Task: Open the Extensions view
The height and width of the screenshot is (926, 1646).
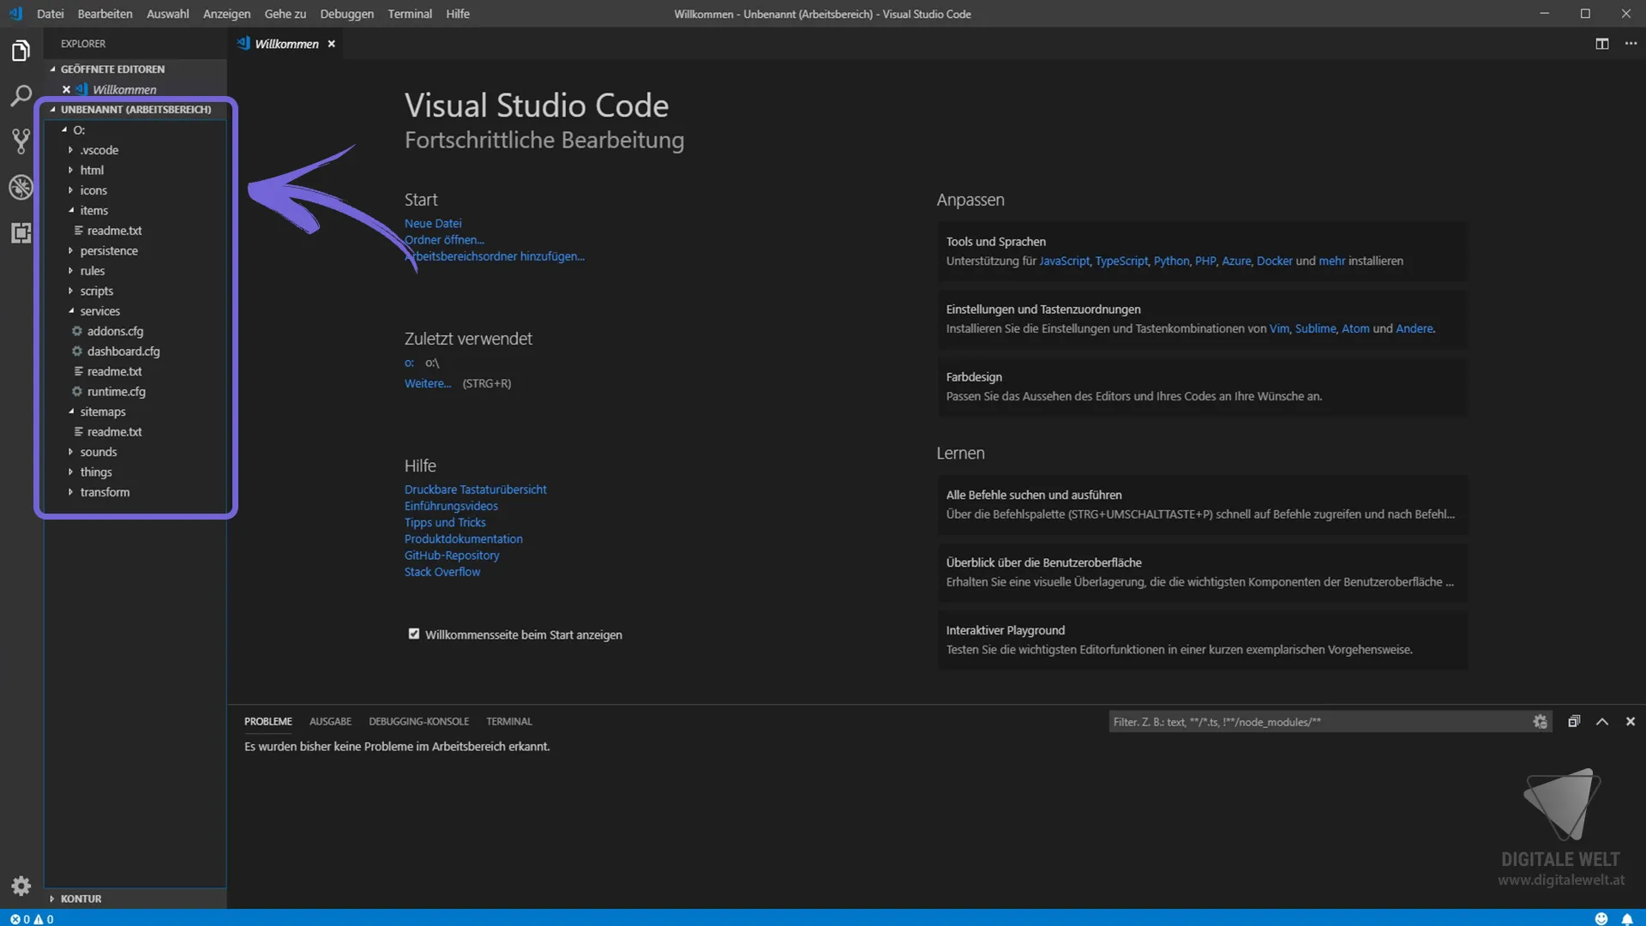Action: (21, 232)
